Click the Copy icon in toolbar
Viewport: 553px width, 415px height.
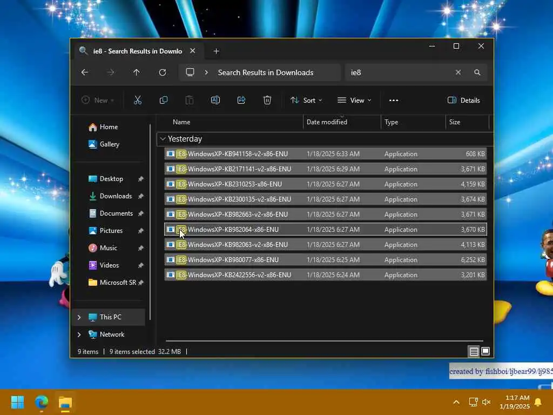coord(163,100)
